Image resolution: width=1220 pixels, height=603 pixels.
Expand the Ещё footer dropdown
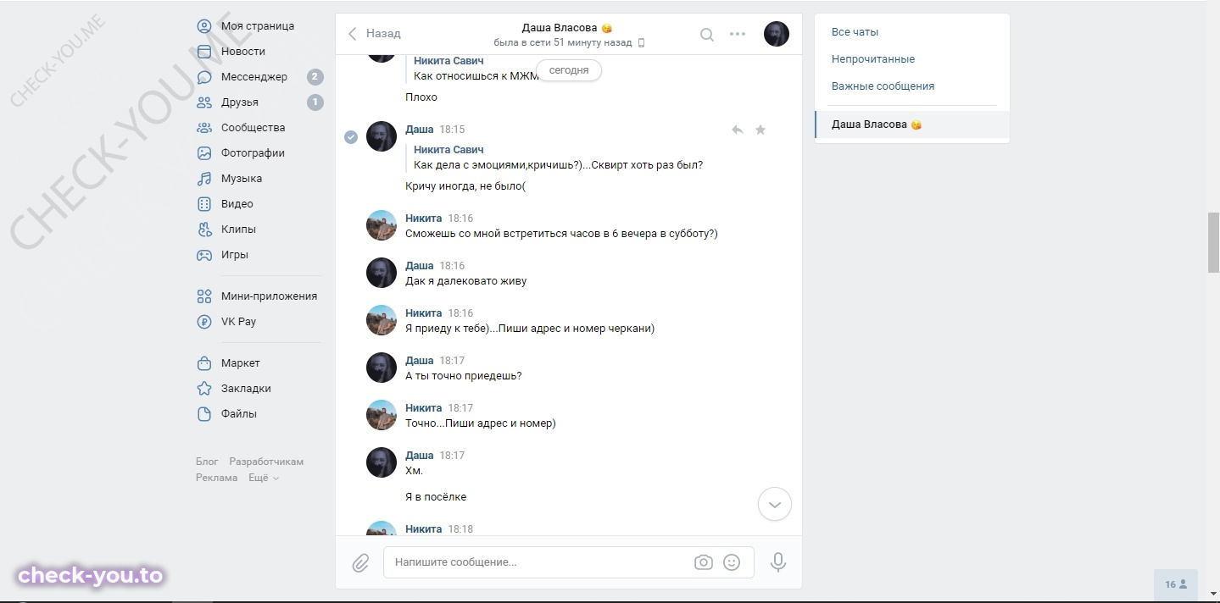click(264, 478)
